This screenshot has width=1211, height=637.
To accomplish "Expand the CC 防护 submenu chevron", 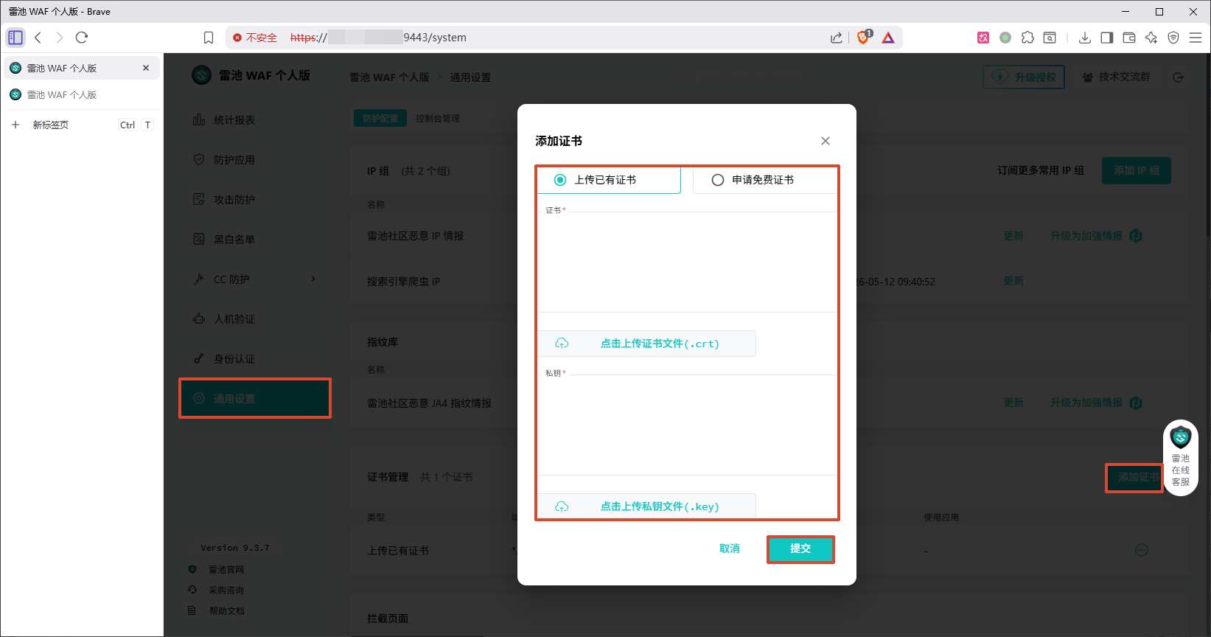I will [x=313, y=279].
